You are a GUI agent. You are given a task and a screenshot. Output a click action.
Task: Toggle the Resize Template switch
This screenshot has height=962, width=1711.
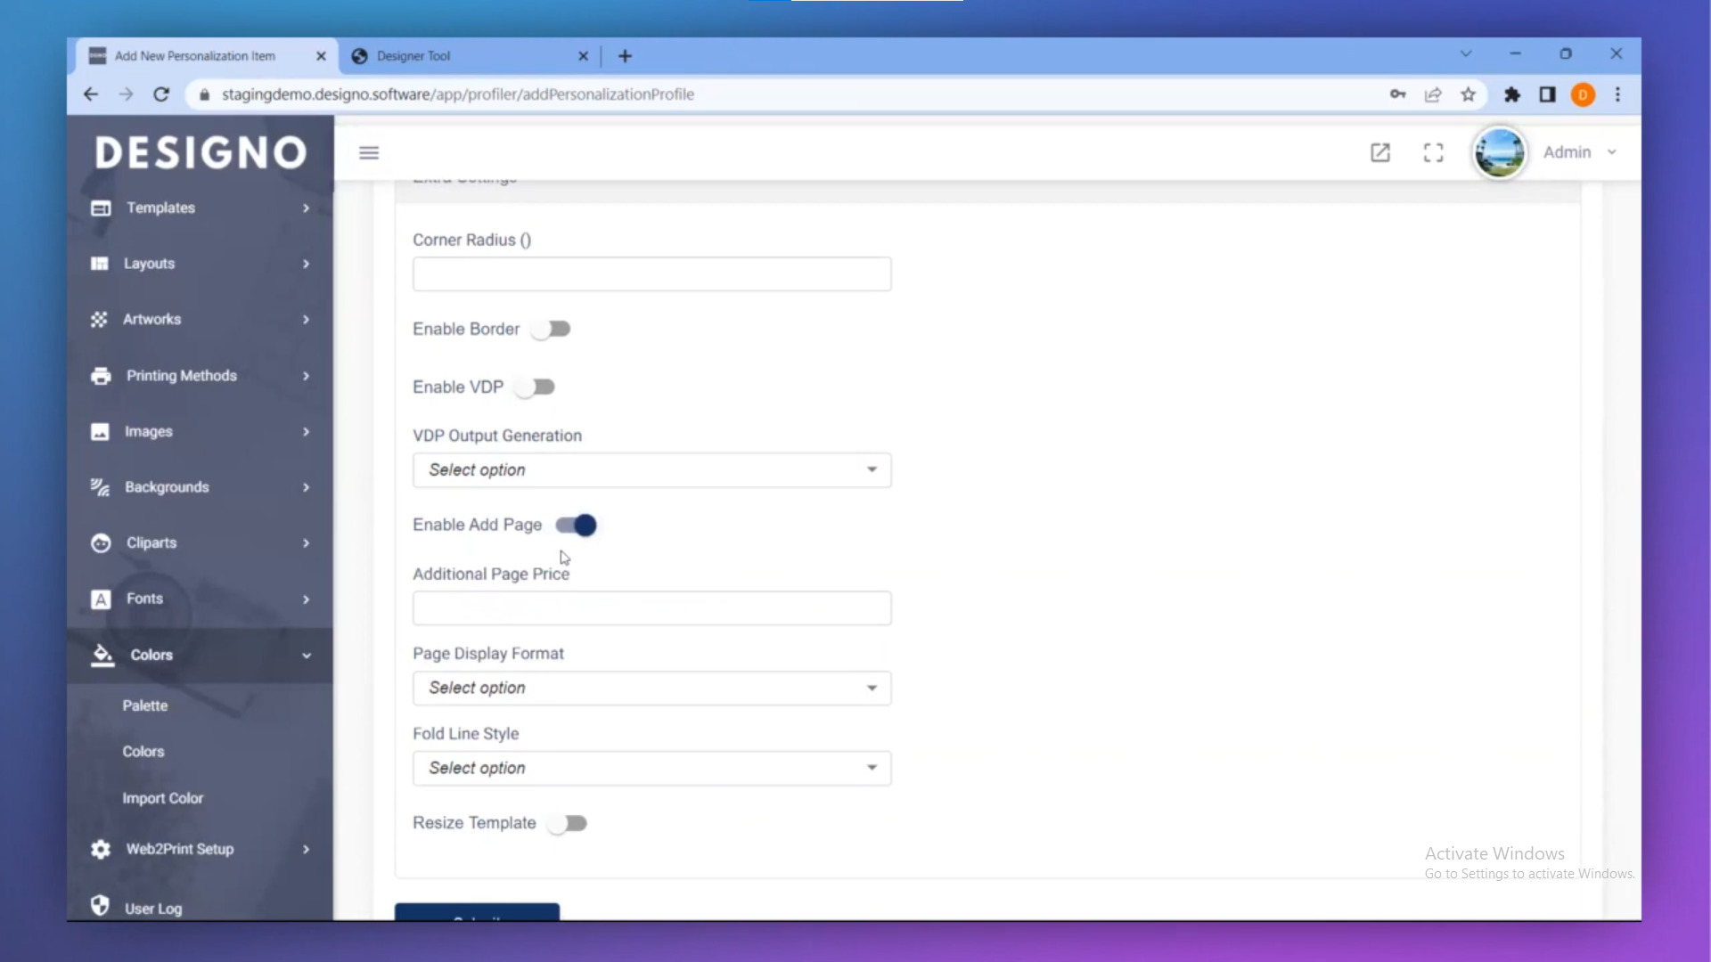point(568,824)
